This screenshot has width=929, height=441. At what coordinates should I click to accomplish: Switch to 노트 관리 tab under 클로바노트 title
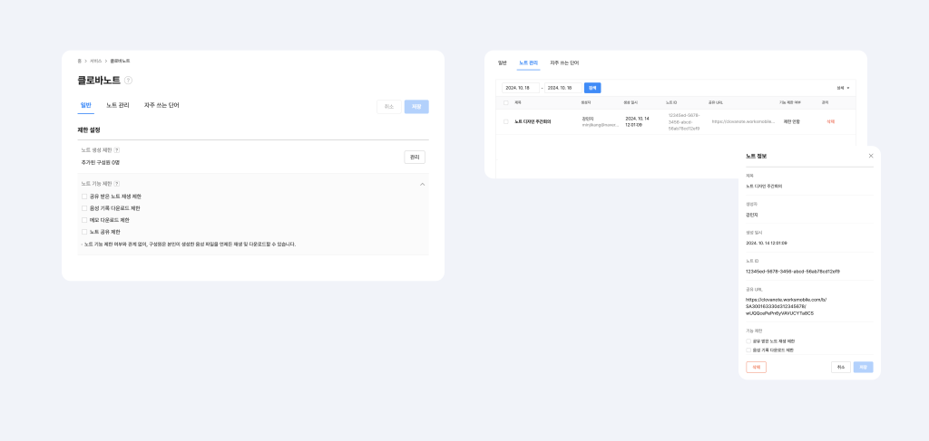point(118,106)
